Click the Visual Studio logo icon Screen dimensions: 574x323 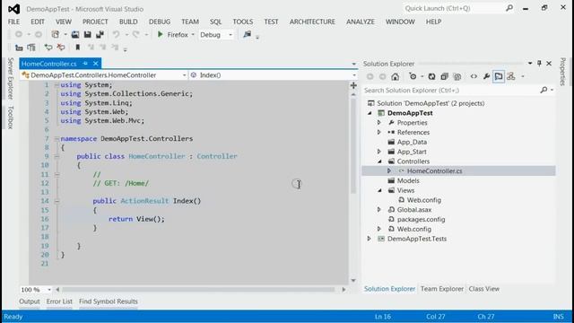[14, 9]
